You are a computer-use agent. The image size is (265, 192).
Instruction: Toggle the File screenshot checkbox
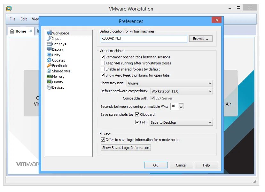[x=137, y=122]
